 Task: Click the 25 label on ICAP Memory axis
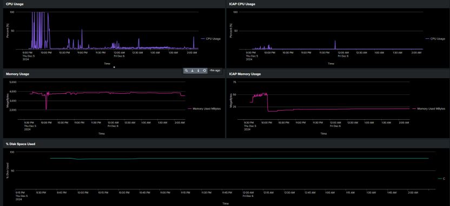(x=235, y=107)
